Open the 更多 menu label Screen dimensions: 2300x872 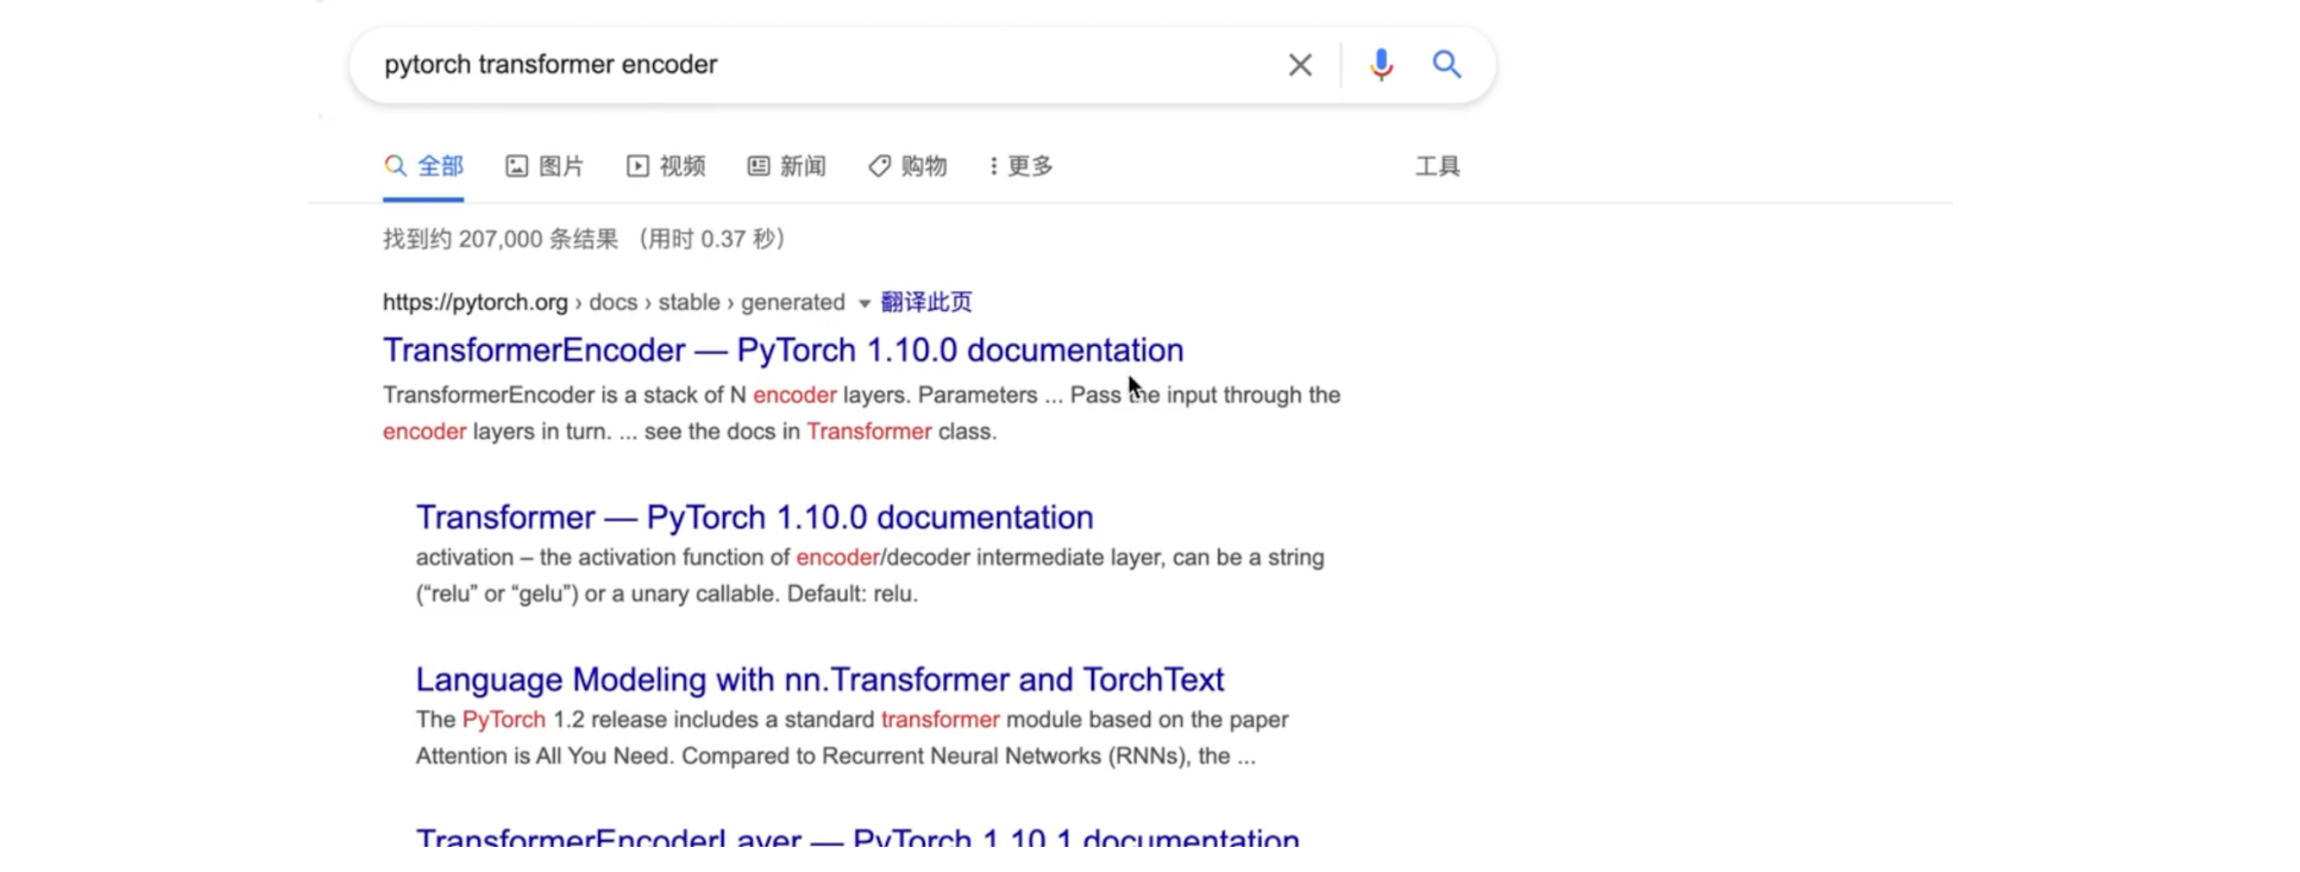pyautogui.click(x=1031, y=166)
